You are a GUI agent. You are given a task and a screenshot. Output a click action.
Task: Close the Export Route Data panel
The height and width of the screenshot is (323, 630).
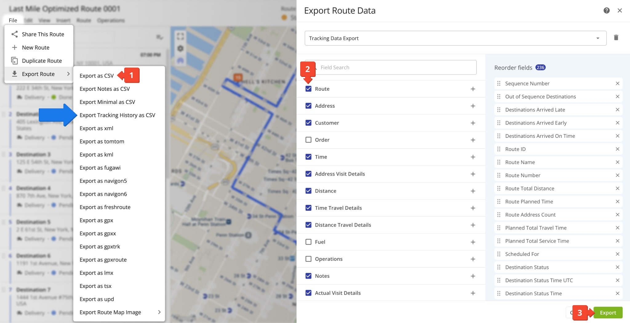620,10
